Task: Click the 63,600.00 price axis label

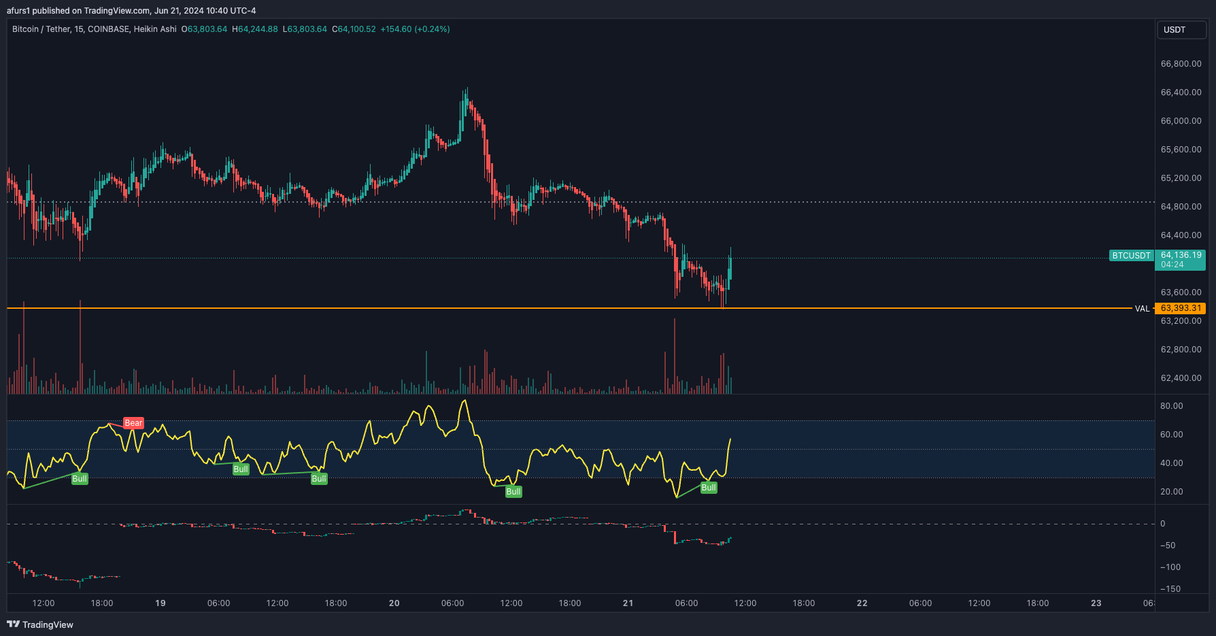Action: (x=1181, y=292)
